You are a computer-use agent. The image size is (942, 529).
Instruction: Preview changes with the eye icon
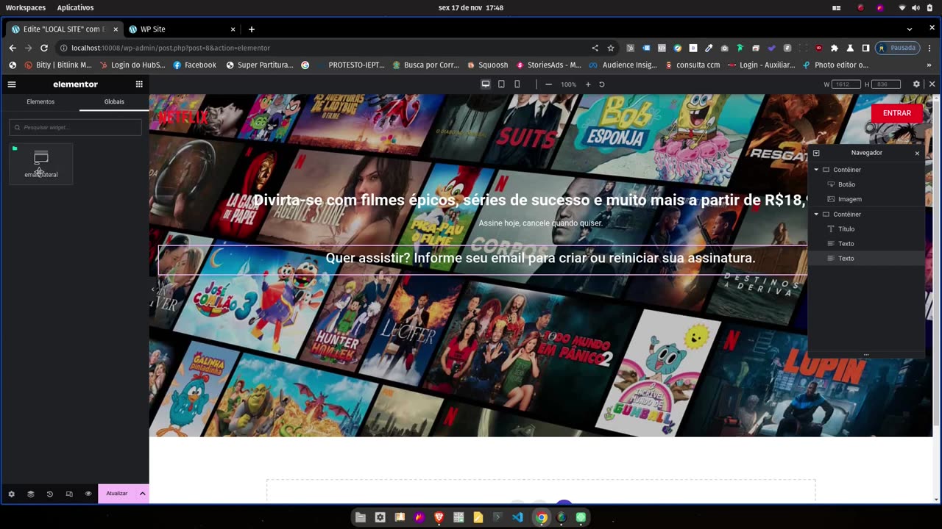(x=88, y=494)
